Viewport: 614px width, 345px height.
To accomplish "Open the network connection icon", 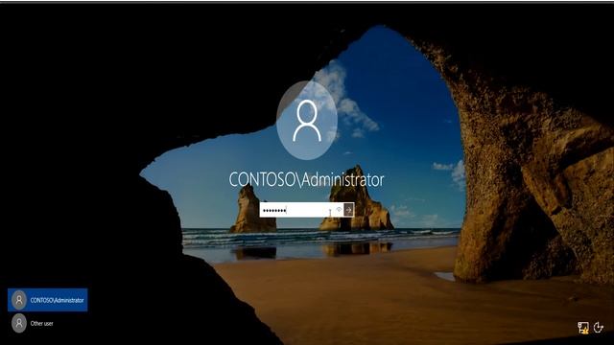I will [583, 328].
